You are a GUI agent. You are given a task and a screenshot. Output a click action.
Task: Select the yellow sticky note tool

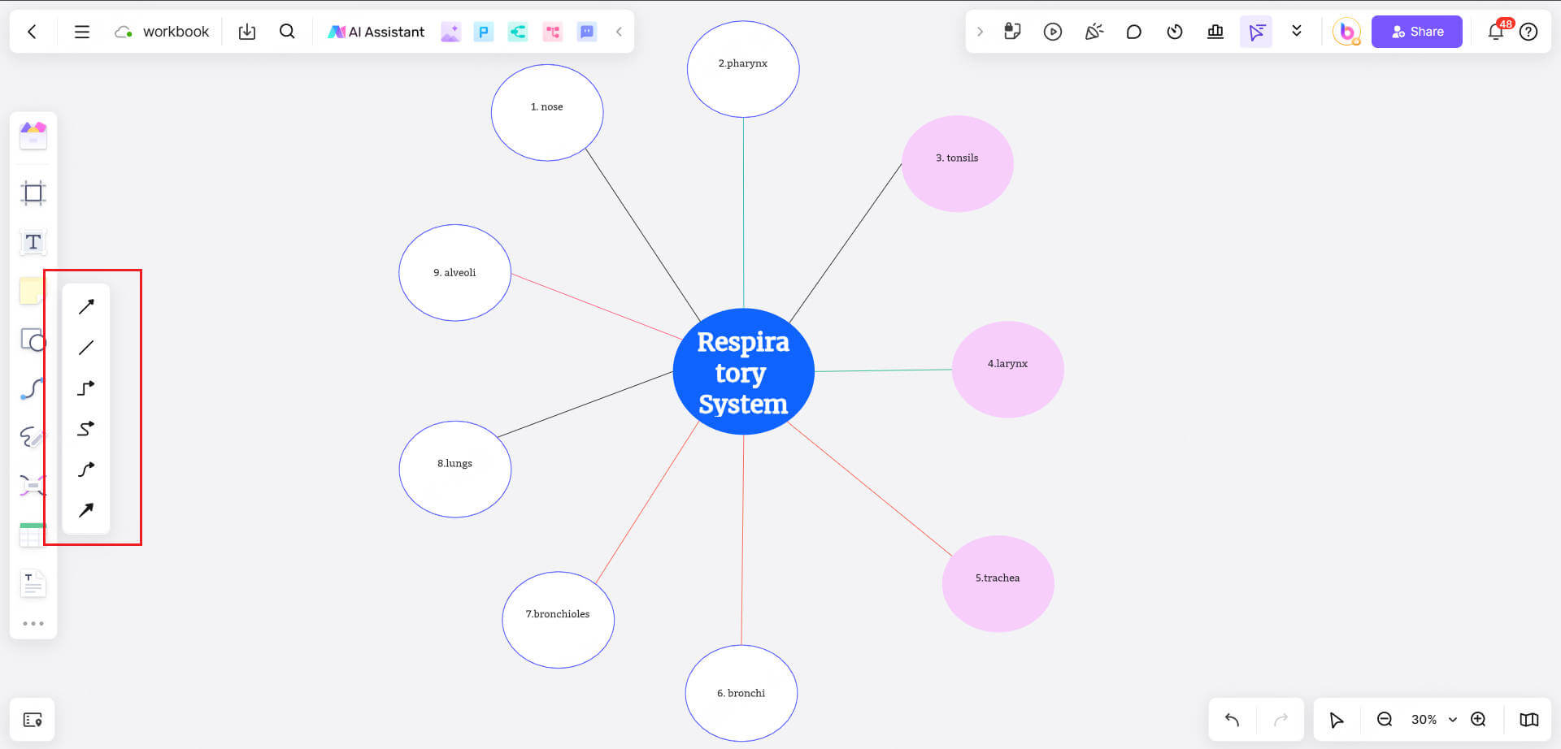[31, 290]
